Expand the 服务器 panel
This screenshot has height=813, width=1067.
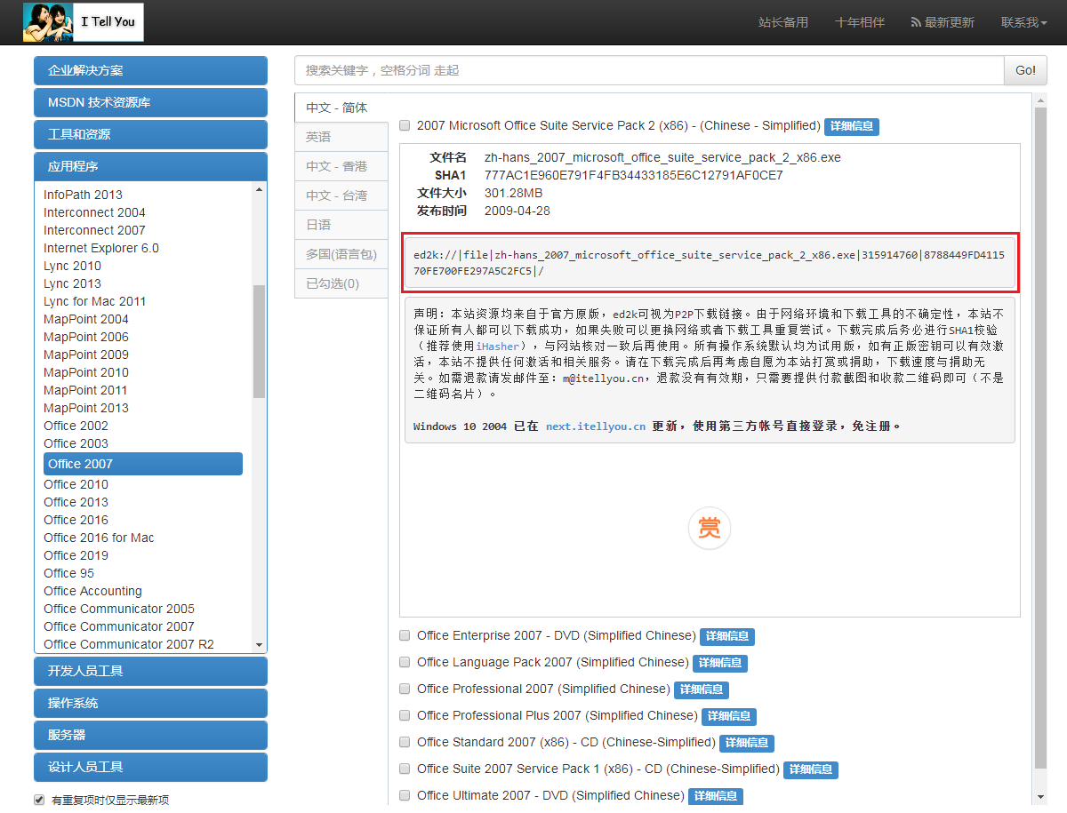pos(150,735)
